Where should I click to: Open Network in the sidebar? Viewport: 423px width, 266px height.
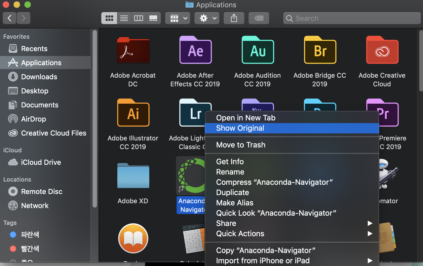[x=45, y=206]
